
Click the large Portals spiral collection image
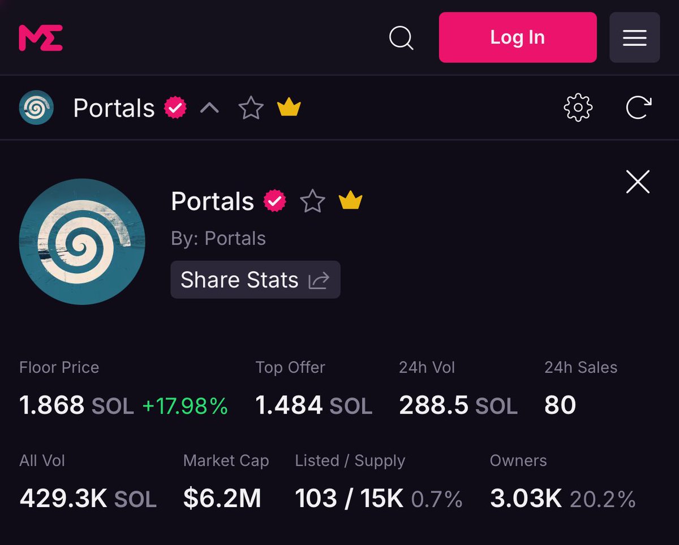(82, 242)
